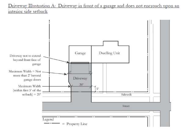Click the Dwelling Unit label
183x131 pixels.
coord(109,53)
